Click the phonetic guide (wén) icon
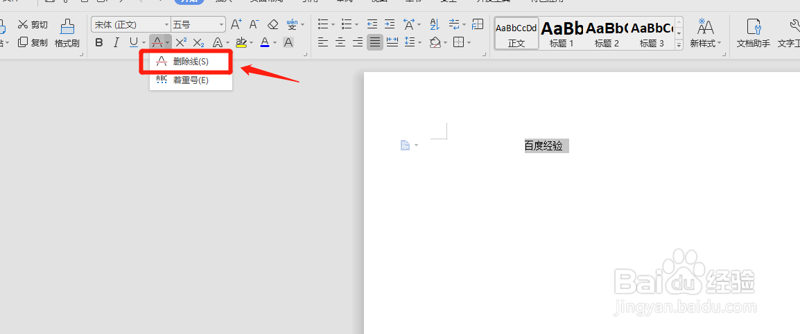Screen dimensions: 800x334 [x=292, y=24]
